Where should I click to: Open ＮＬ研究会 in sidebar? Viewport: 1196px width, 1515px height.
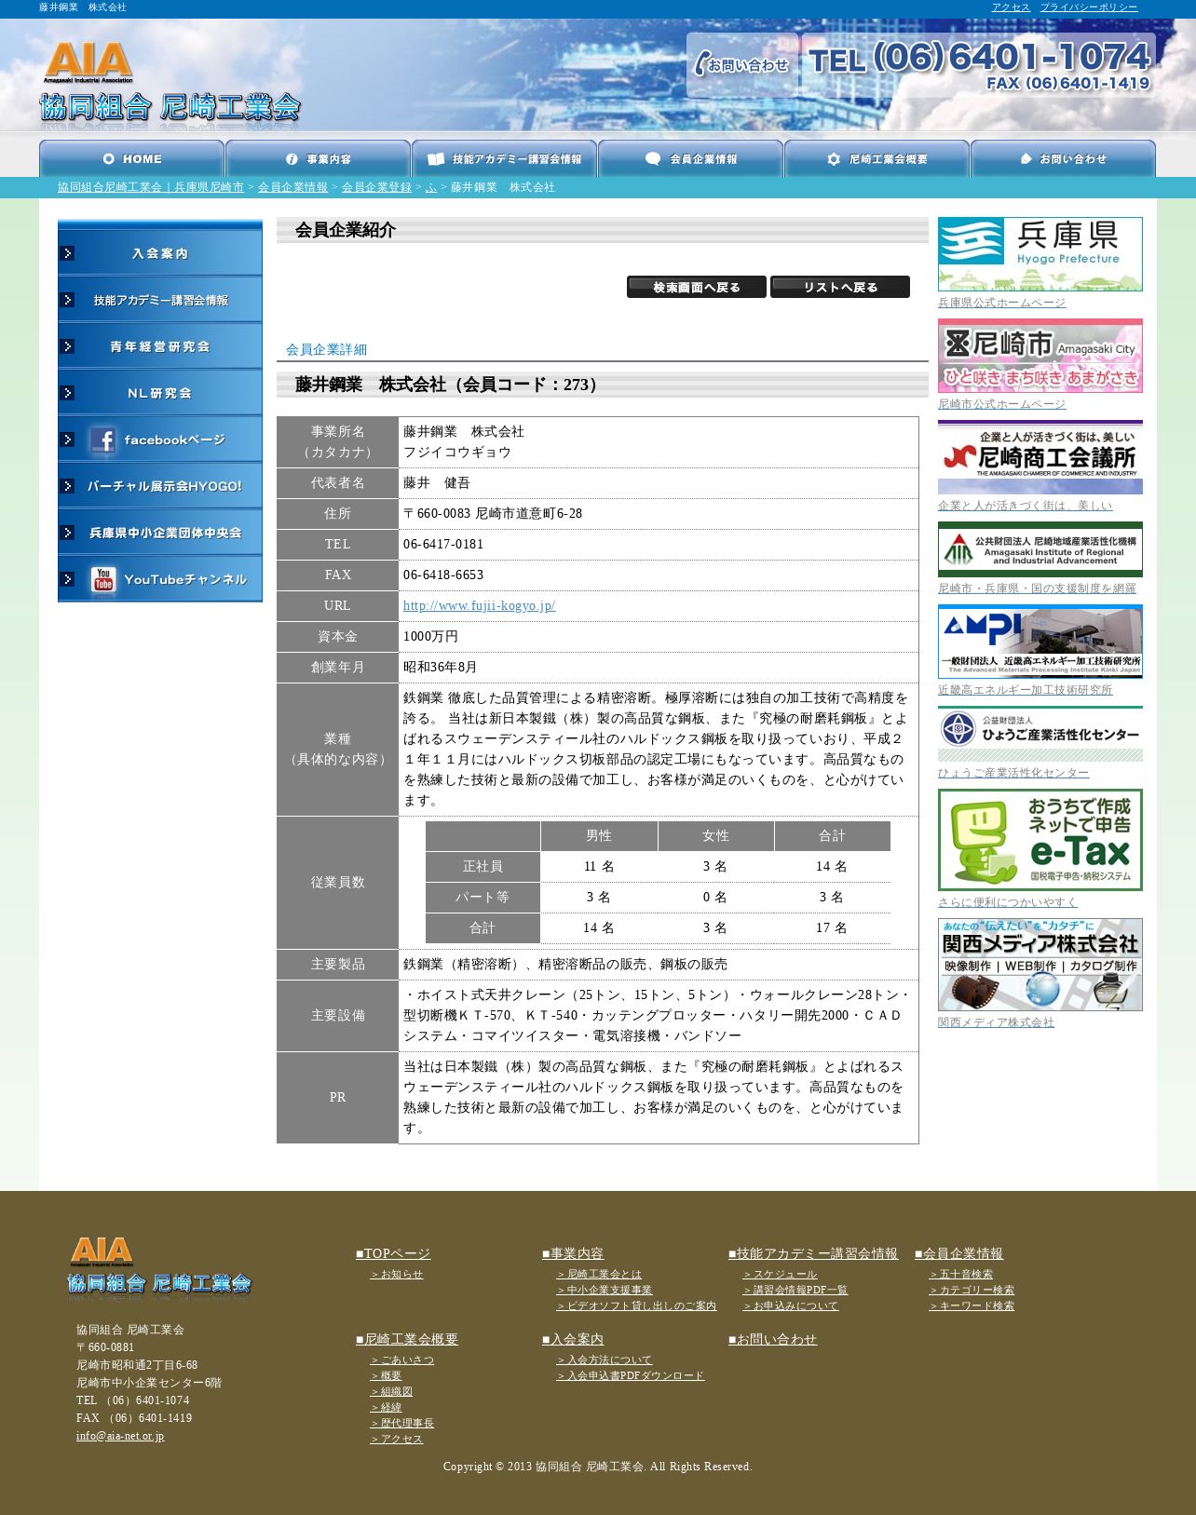click(160, 393)
